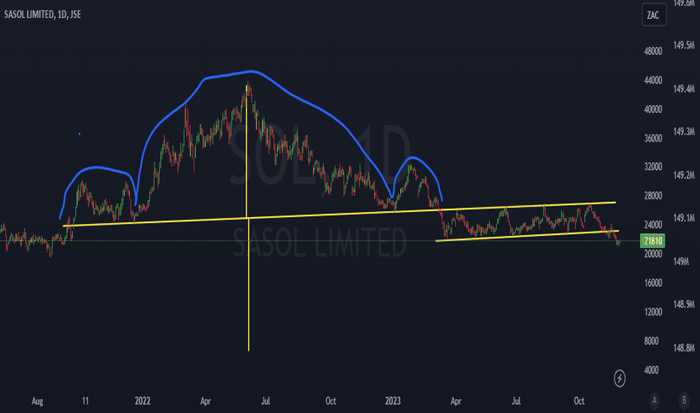The image size is (700, 413).
Task: Click the 48000 price axis label
Action: click(653, 51)
